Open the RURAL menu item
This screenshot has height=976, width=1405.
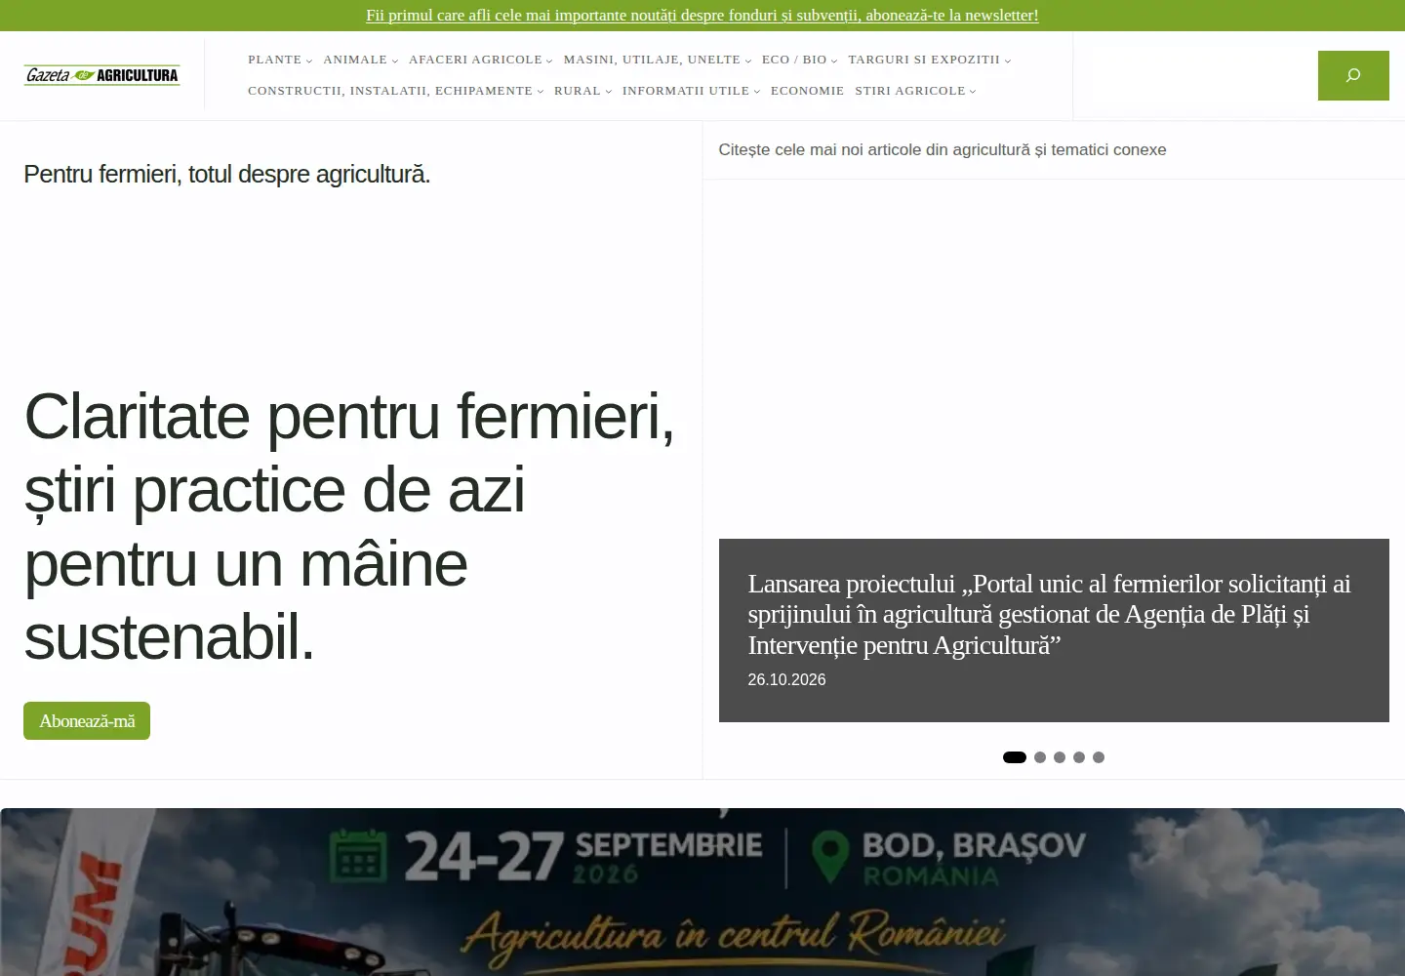578,91
